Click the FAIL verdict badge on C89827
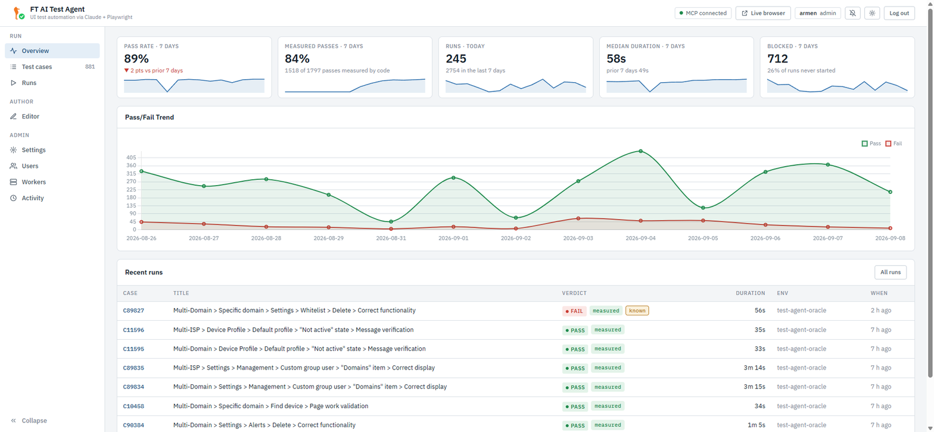Screen dimensions: 934x432 pos(574,311)
